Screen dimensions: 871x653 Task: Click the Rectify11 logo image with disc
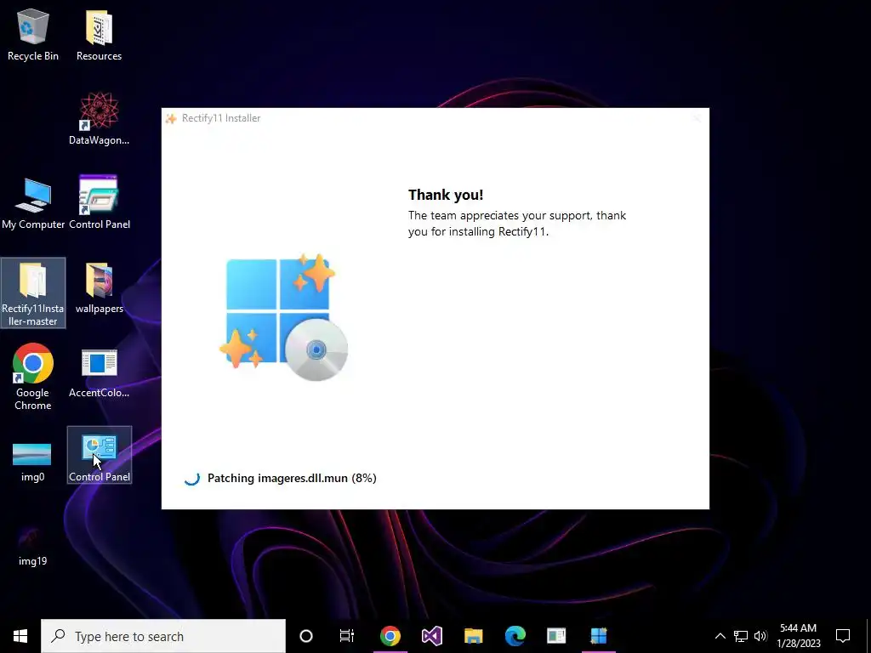(x=283, y=317)
